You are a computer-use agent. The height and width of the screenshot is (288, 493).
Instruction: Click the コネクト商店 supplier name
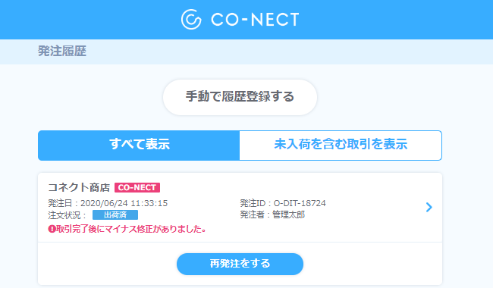click(79, 187)
